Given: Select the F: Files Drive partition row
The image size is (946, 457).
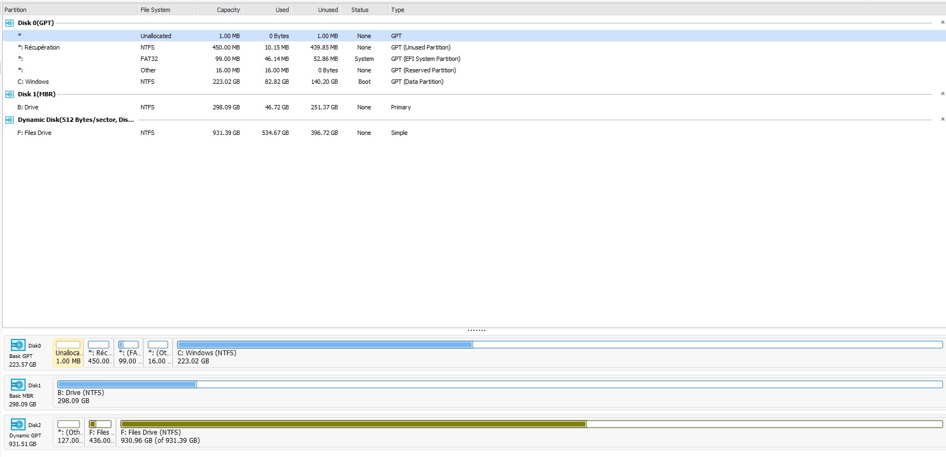Looking at the screenshot, I should click(x=474, y=133).
